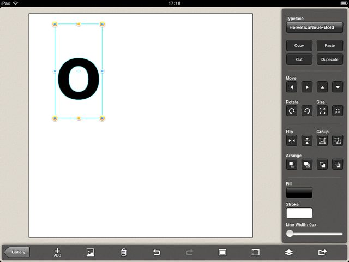Click the bottom-right corner selection handle

(x=102, y=118)
